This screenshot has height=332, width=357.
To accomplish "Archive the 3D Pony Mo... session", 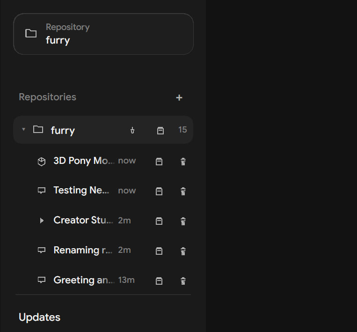I will pos(159,162).
